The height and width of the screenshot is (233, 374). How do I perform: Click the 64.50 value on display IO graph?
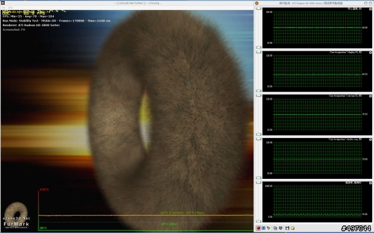pyautogui.click(x=365, y=74)
